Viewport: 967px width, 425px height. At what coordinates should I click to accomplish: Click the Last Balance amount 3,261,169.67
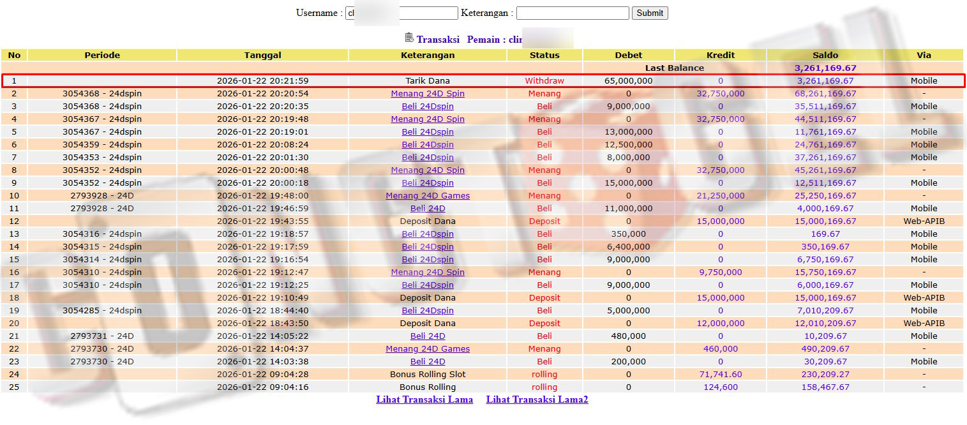825,68
